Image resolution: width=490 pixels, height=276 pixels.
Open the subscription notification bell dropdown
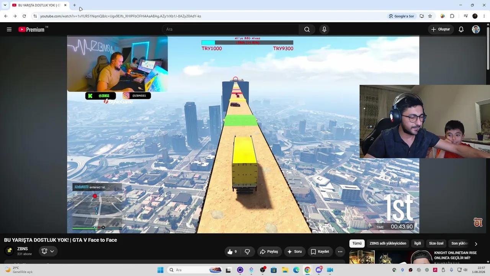click(x=48, y=251)
